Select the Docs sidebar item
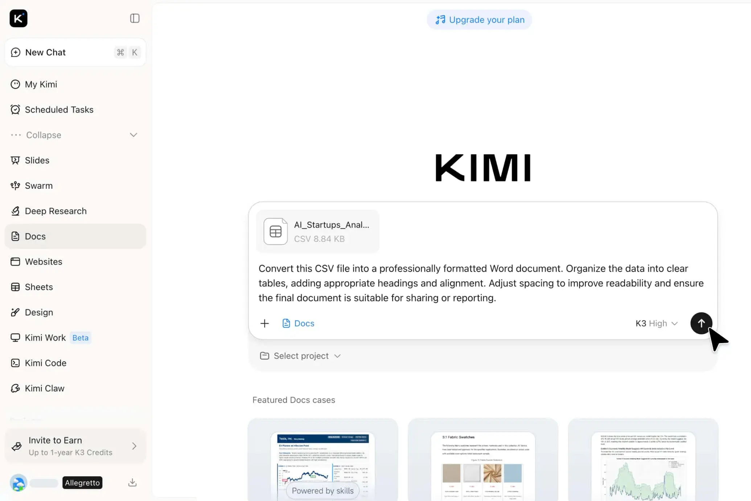This screenshot has height=501, width=751. [x=75, y=236]
